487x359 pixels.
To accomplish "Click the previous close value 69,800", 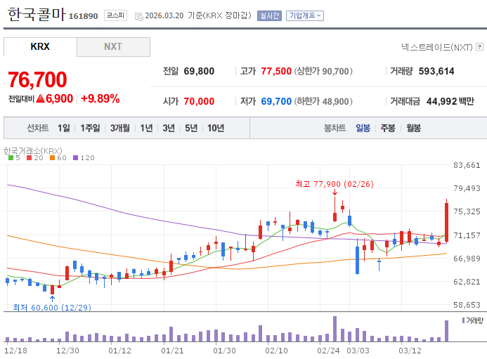I will [199, 71].
